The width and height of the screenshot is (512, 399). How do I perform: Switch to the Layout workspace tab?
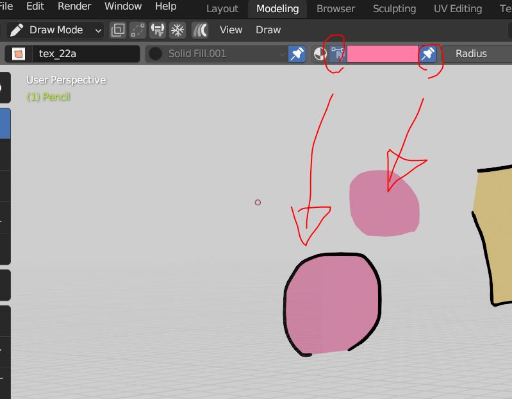[222, 9]
